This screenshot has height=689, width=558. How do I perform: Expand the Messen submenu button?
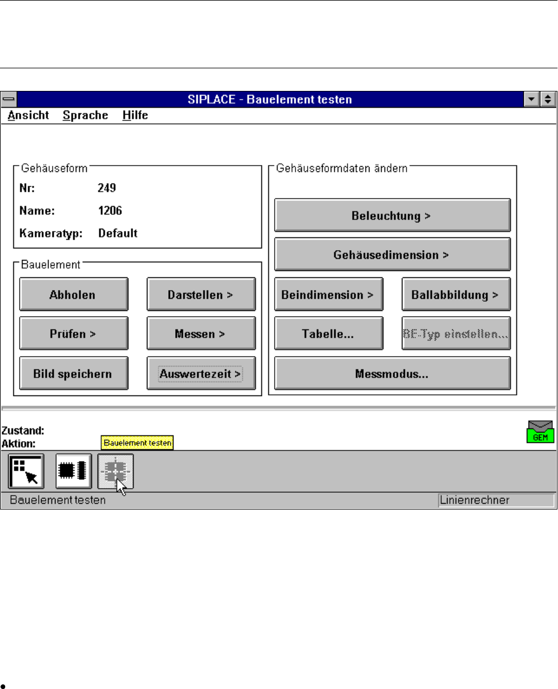click(x=201, y=334)
